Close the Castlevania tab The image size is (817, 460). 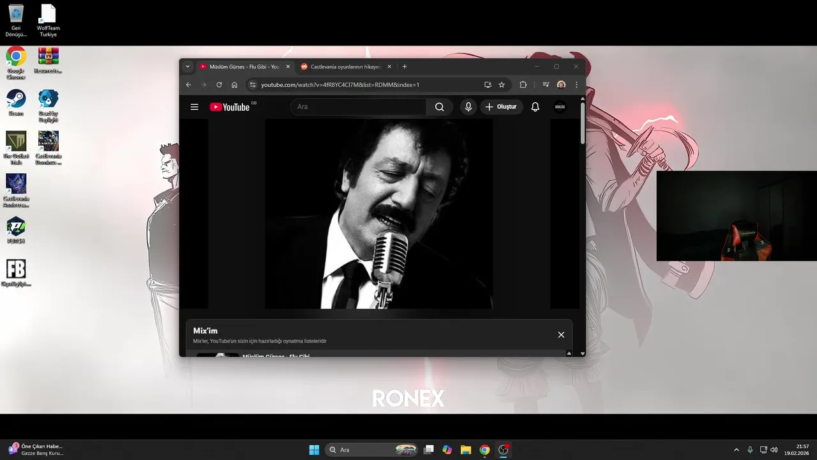389,66
